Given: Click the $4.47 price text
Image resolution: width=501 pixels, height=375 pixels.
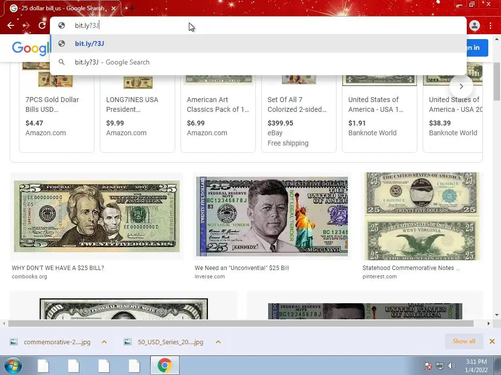Looking at the screenshot, I should coord(34,123).
